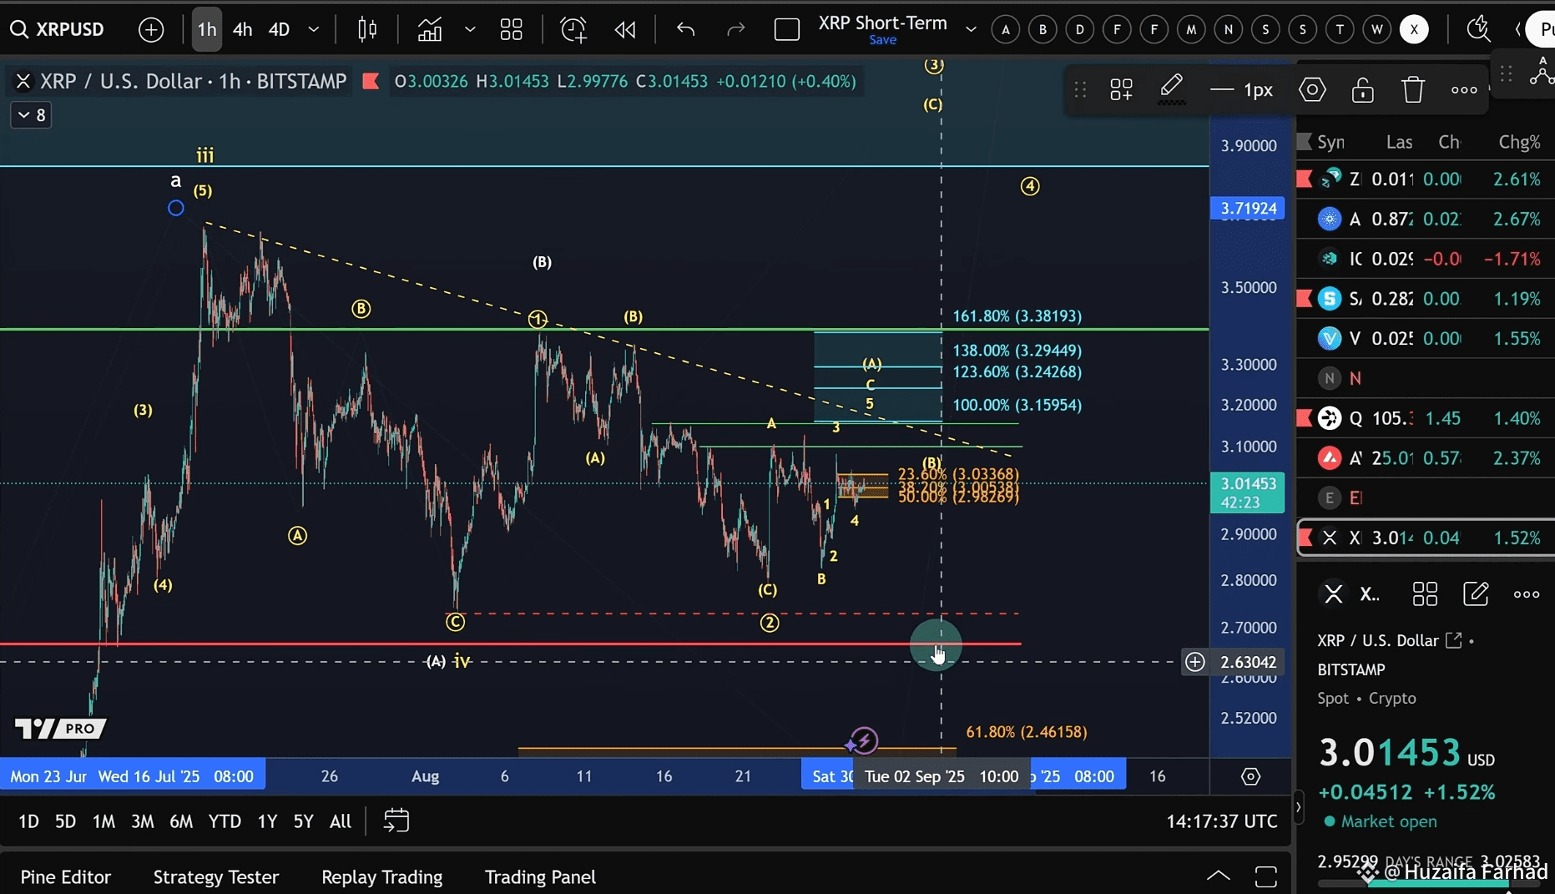Switch to the T layout tab

[1340, 30]
